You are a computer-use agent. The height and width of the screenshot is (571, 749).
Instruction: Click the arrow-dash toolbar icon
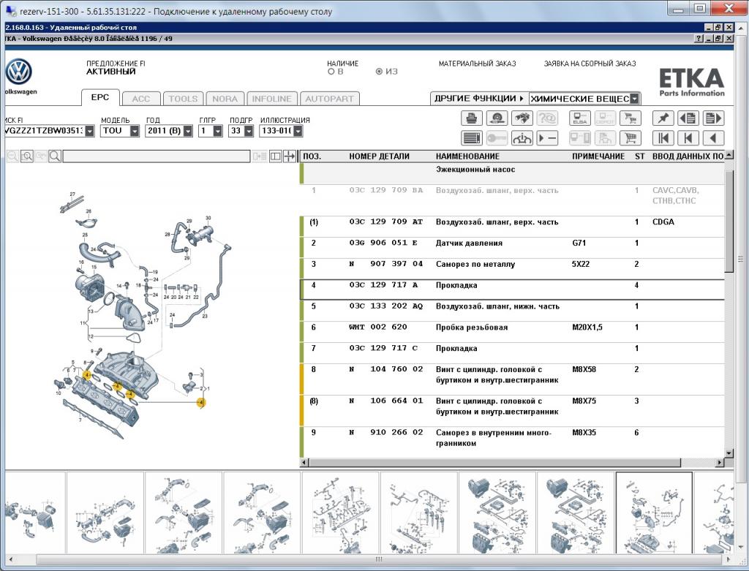click(x=547, y=138)
